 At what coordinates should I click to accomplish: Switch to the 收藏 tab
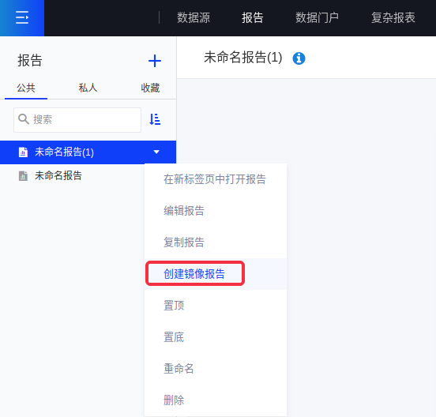coord(150,88)
